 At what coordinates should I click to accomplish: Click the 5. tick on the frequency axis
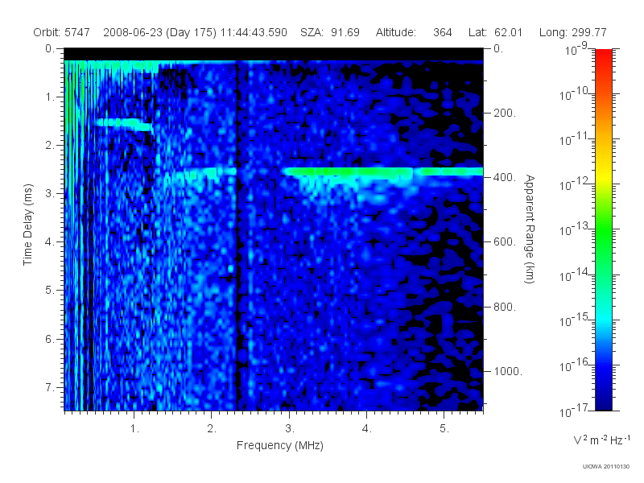coord(444,429)
